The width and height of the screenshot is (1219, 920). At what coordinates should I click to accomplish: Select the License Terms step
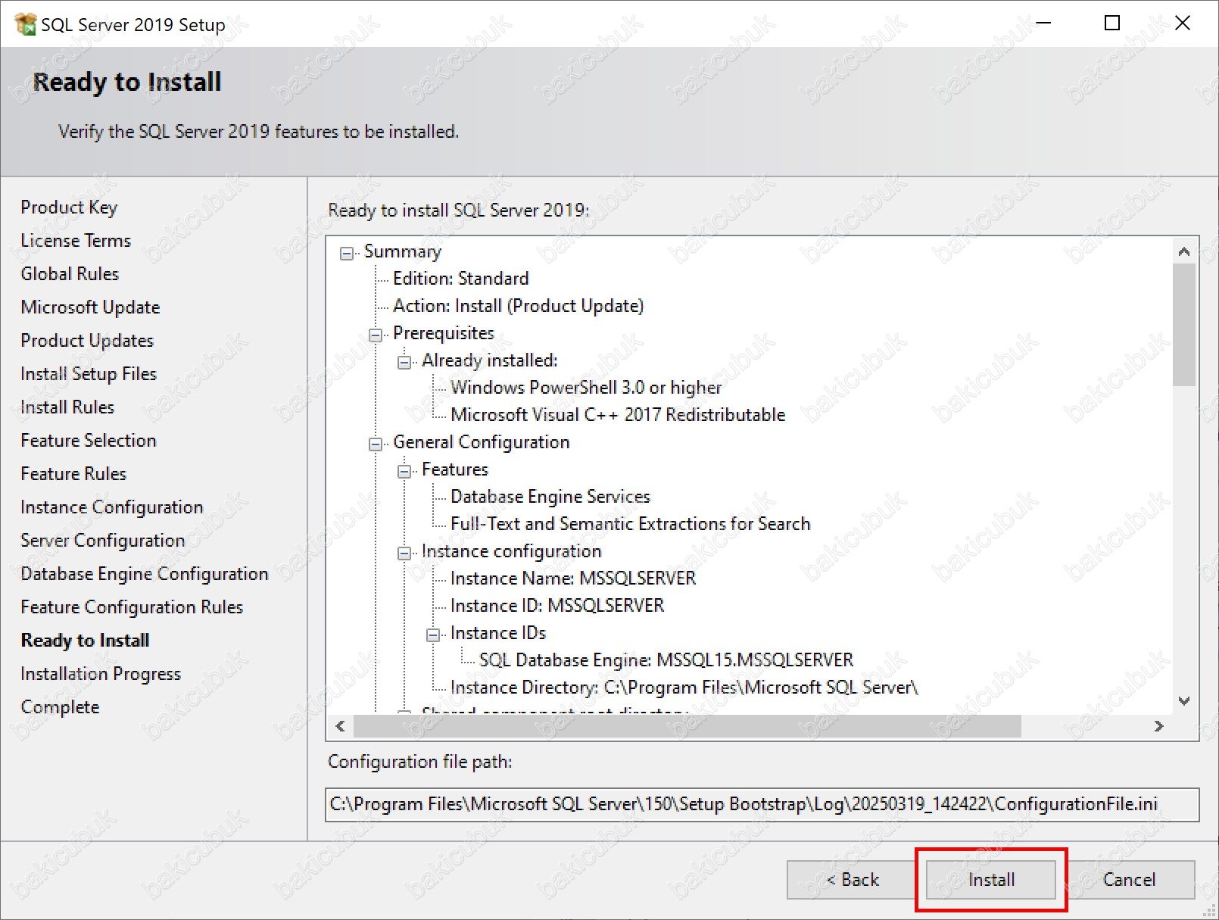(x=76, y=241)
